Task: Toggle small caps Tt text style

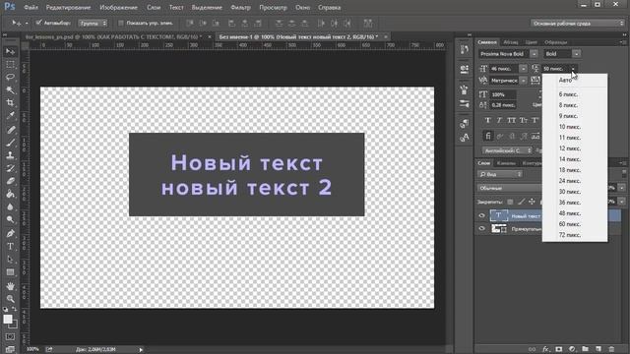Action: tap(523, 120)
